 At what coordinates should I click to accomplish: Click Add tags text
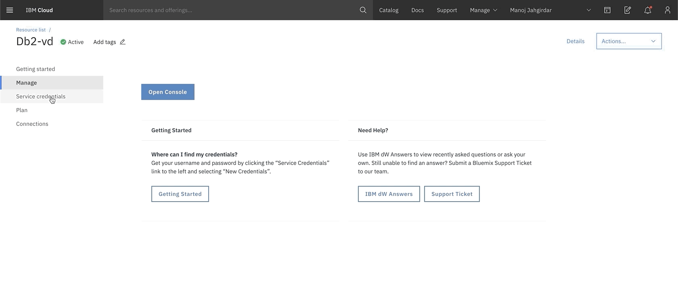(x=105, y=42)
